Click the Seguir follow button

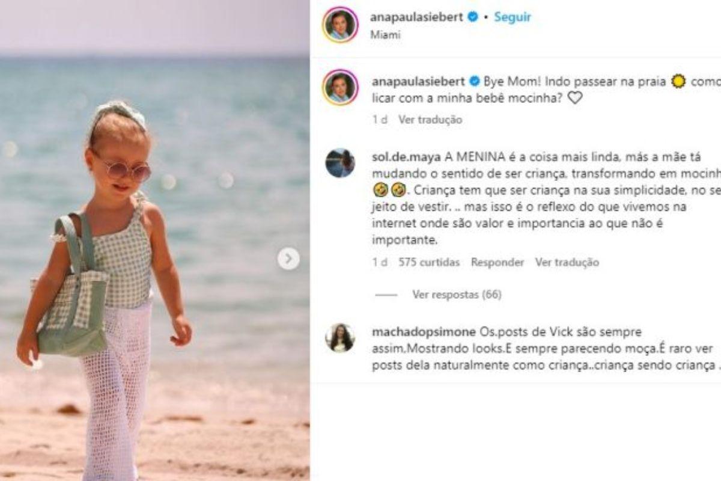(513, 17)
